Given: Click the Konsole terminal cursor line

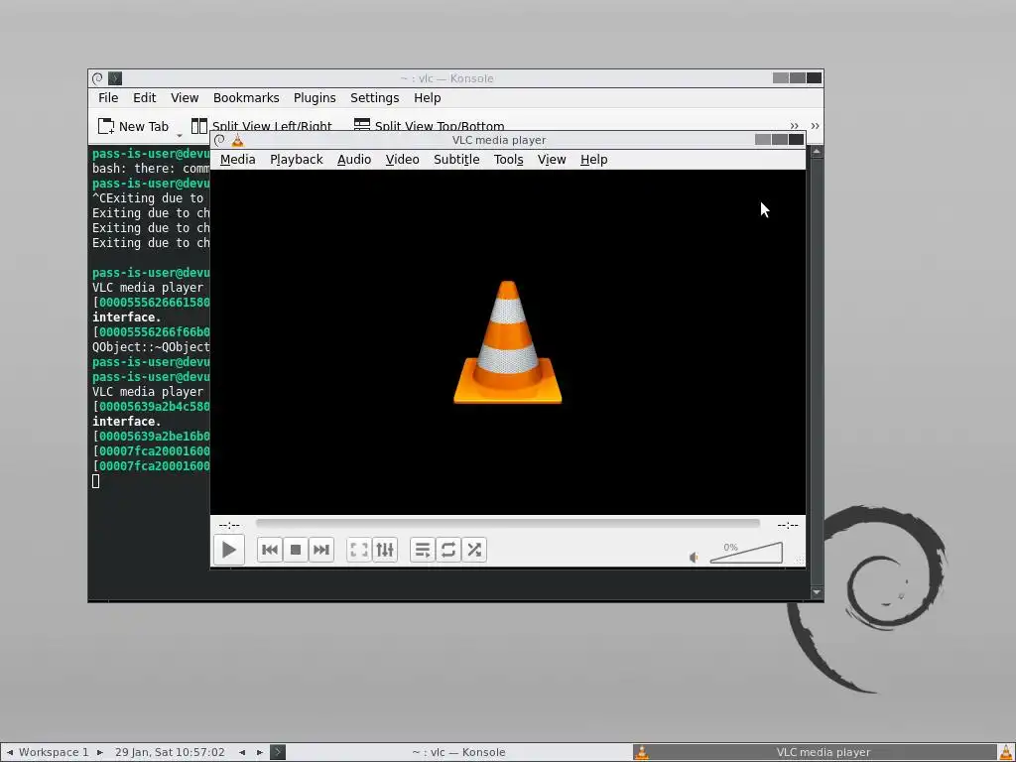Looking at the screenshot, I should tap(96, 481).
